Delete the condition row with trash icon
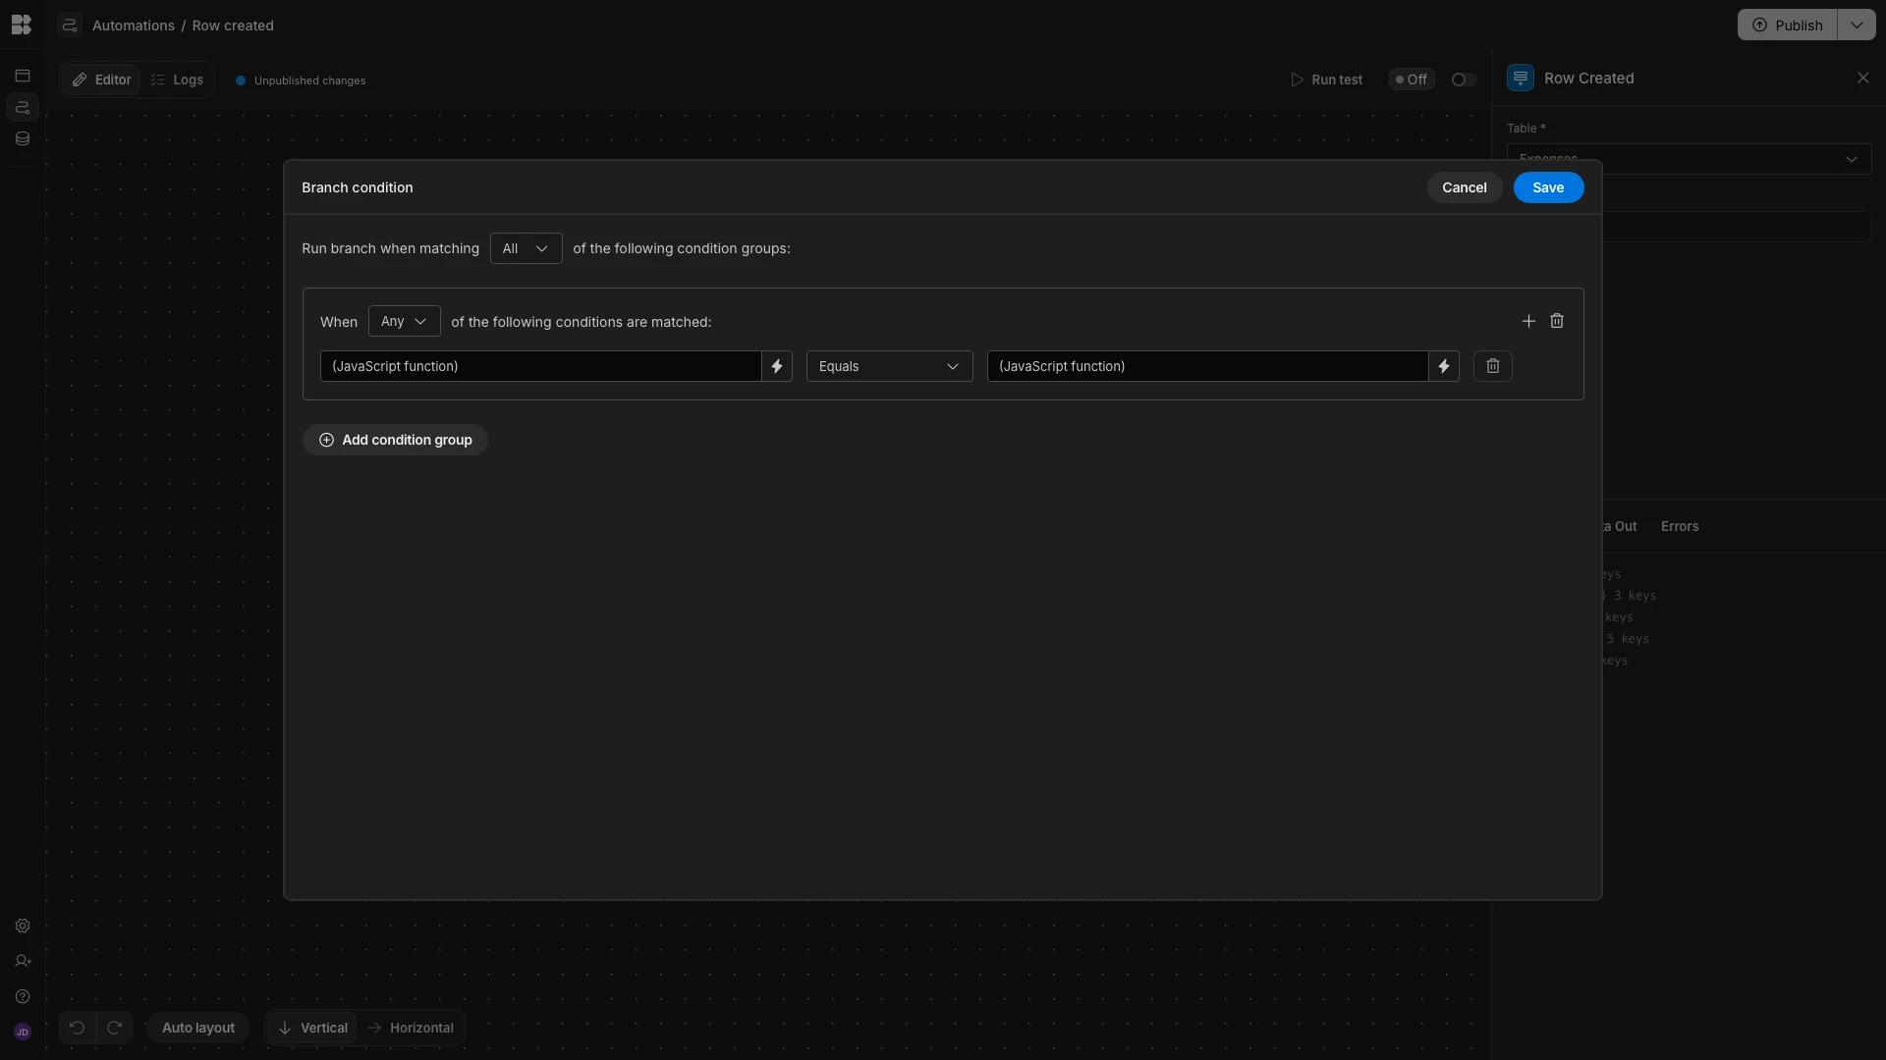Screen dimensions: 1886x1060 (x=1492, y=366)
